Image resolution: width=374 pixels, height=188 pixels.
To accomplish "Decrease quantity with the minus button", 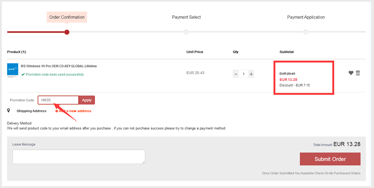I will click(236, 74).
